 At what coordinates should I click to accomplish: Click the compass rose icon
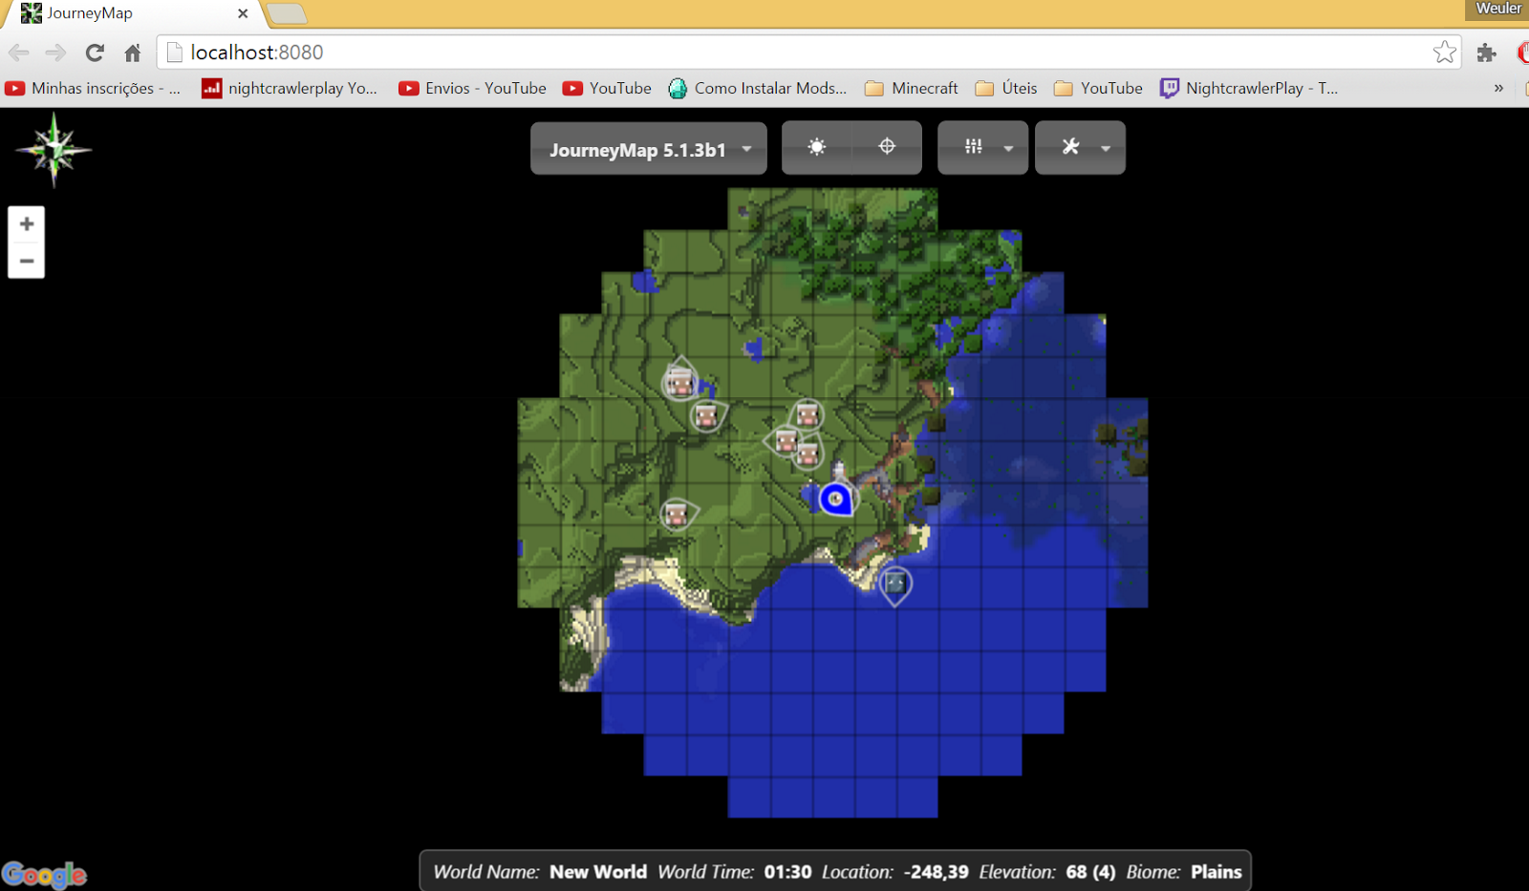click(54, 149)
